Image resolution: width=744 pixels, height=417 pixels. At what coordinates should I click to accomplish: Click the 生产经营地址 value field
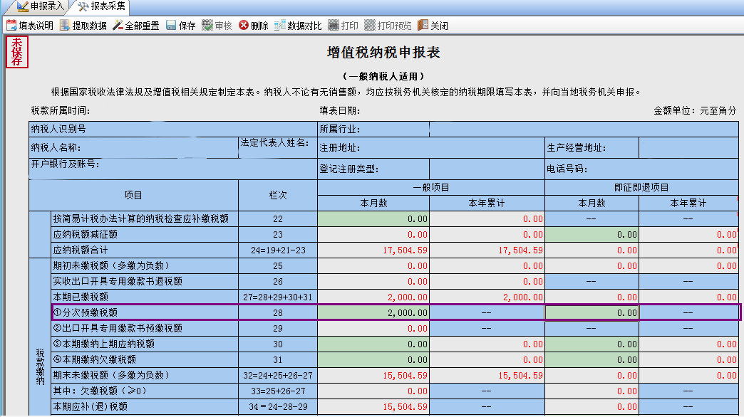(688, 147)
